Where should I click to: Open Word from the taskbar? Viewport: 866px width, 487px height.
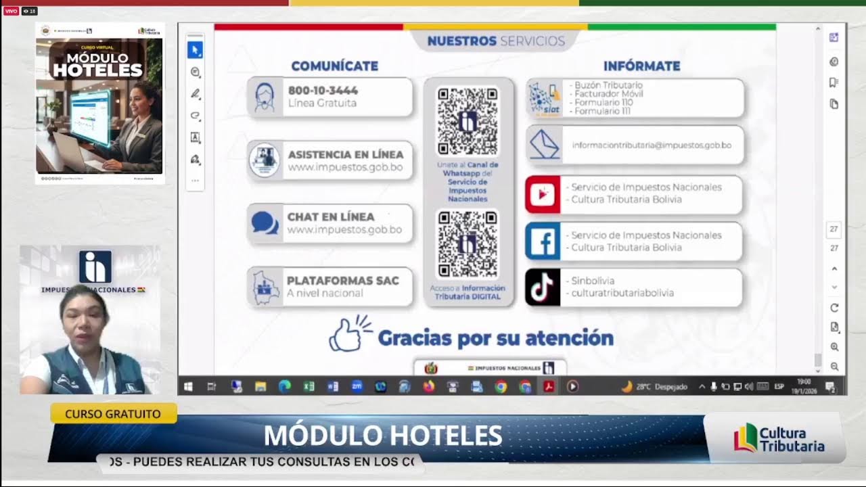click(x=332, y=387)
